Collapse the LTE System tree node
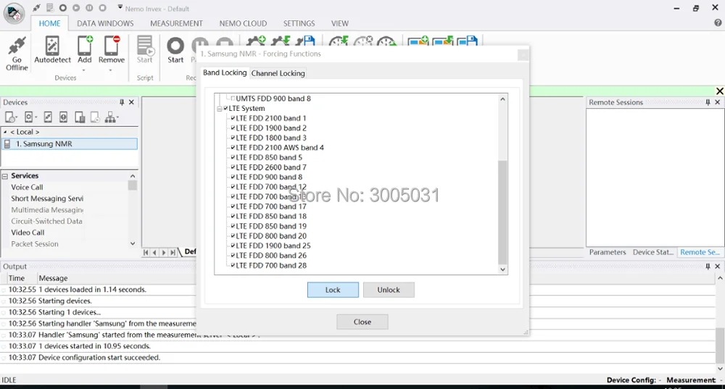725x389 pixels. coord(219,109)
